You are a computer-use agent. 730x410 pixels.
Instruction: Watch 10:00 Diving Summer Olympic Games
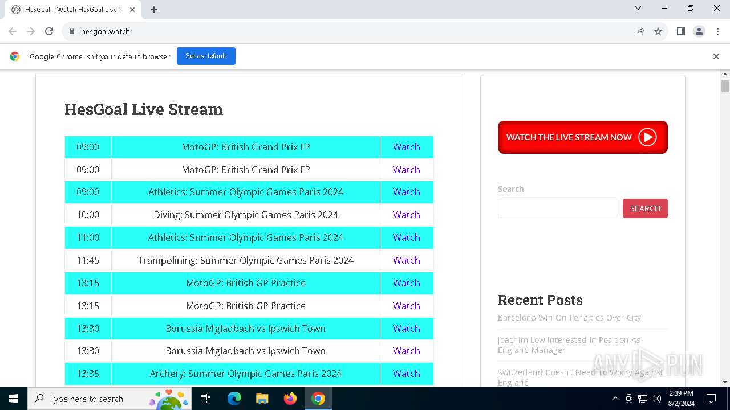tap(406, 215)
